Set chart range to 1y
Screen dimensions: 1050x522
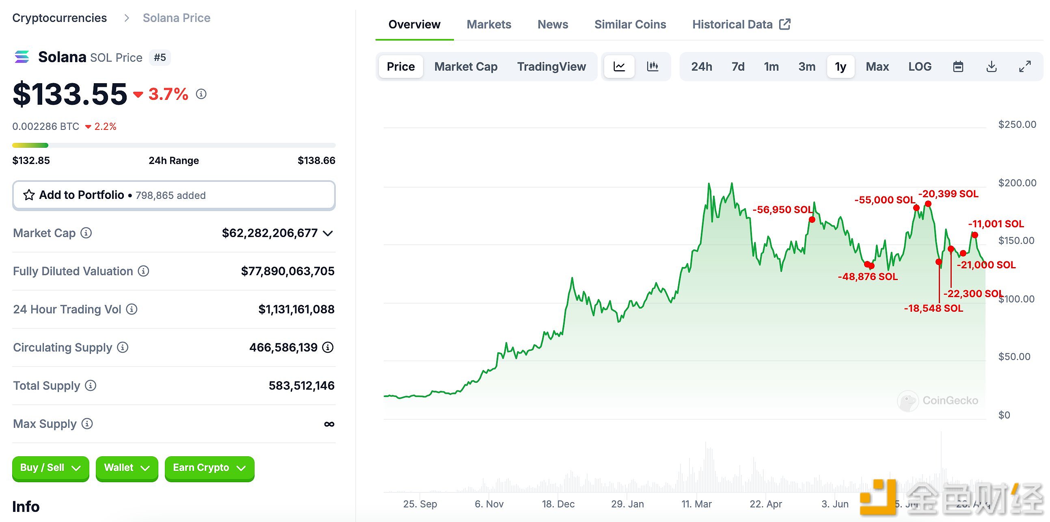point(840,67)
